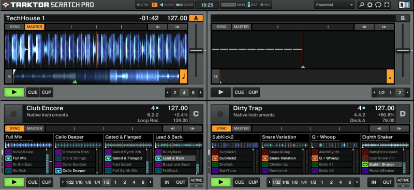
Task: Set loop OUT point on Deck D
Action: pos(387,182)
